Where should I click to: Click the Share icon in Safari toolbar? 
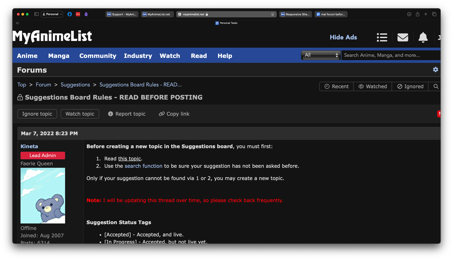pos(418,14)
